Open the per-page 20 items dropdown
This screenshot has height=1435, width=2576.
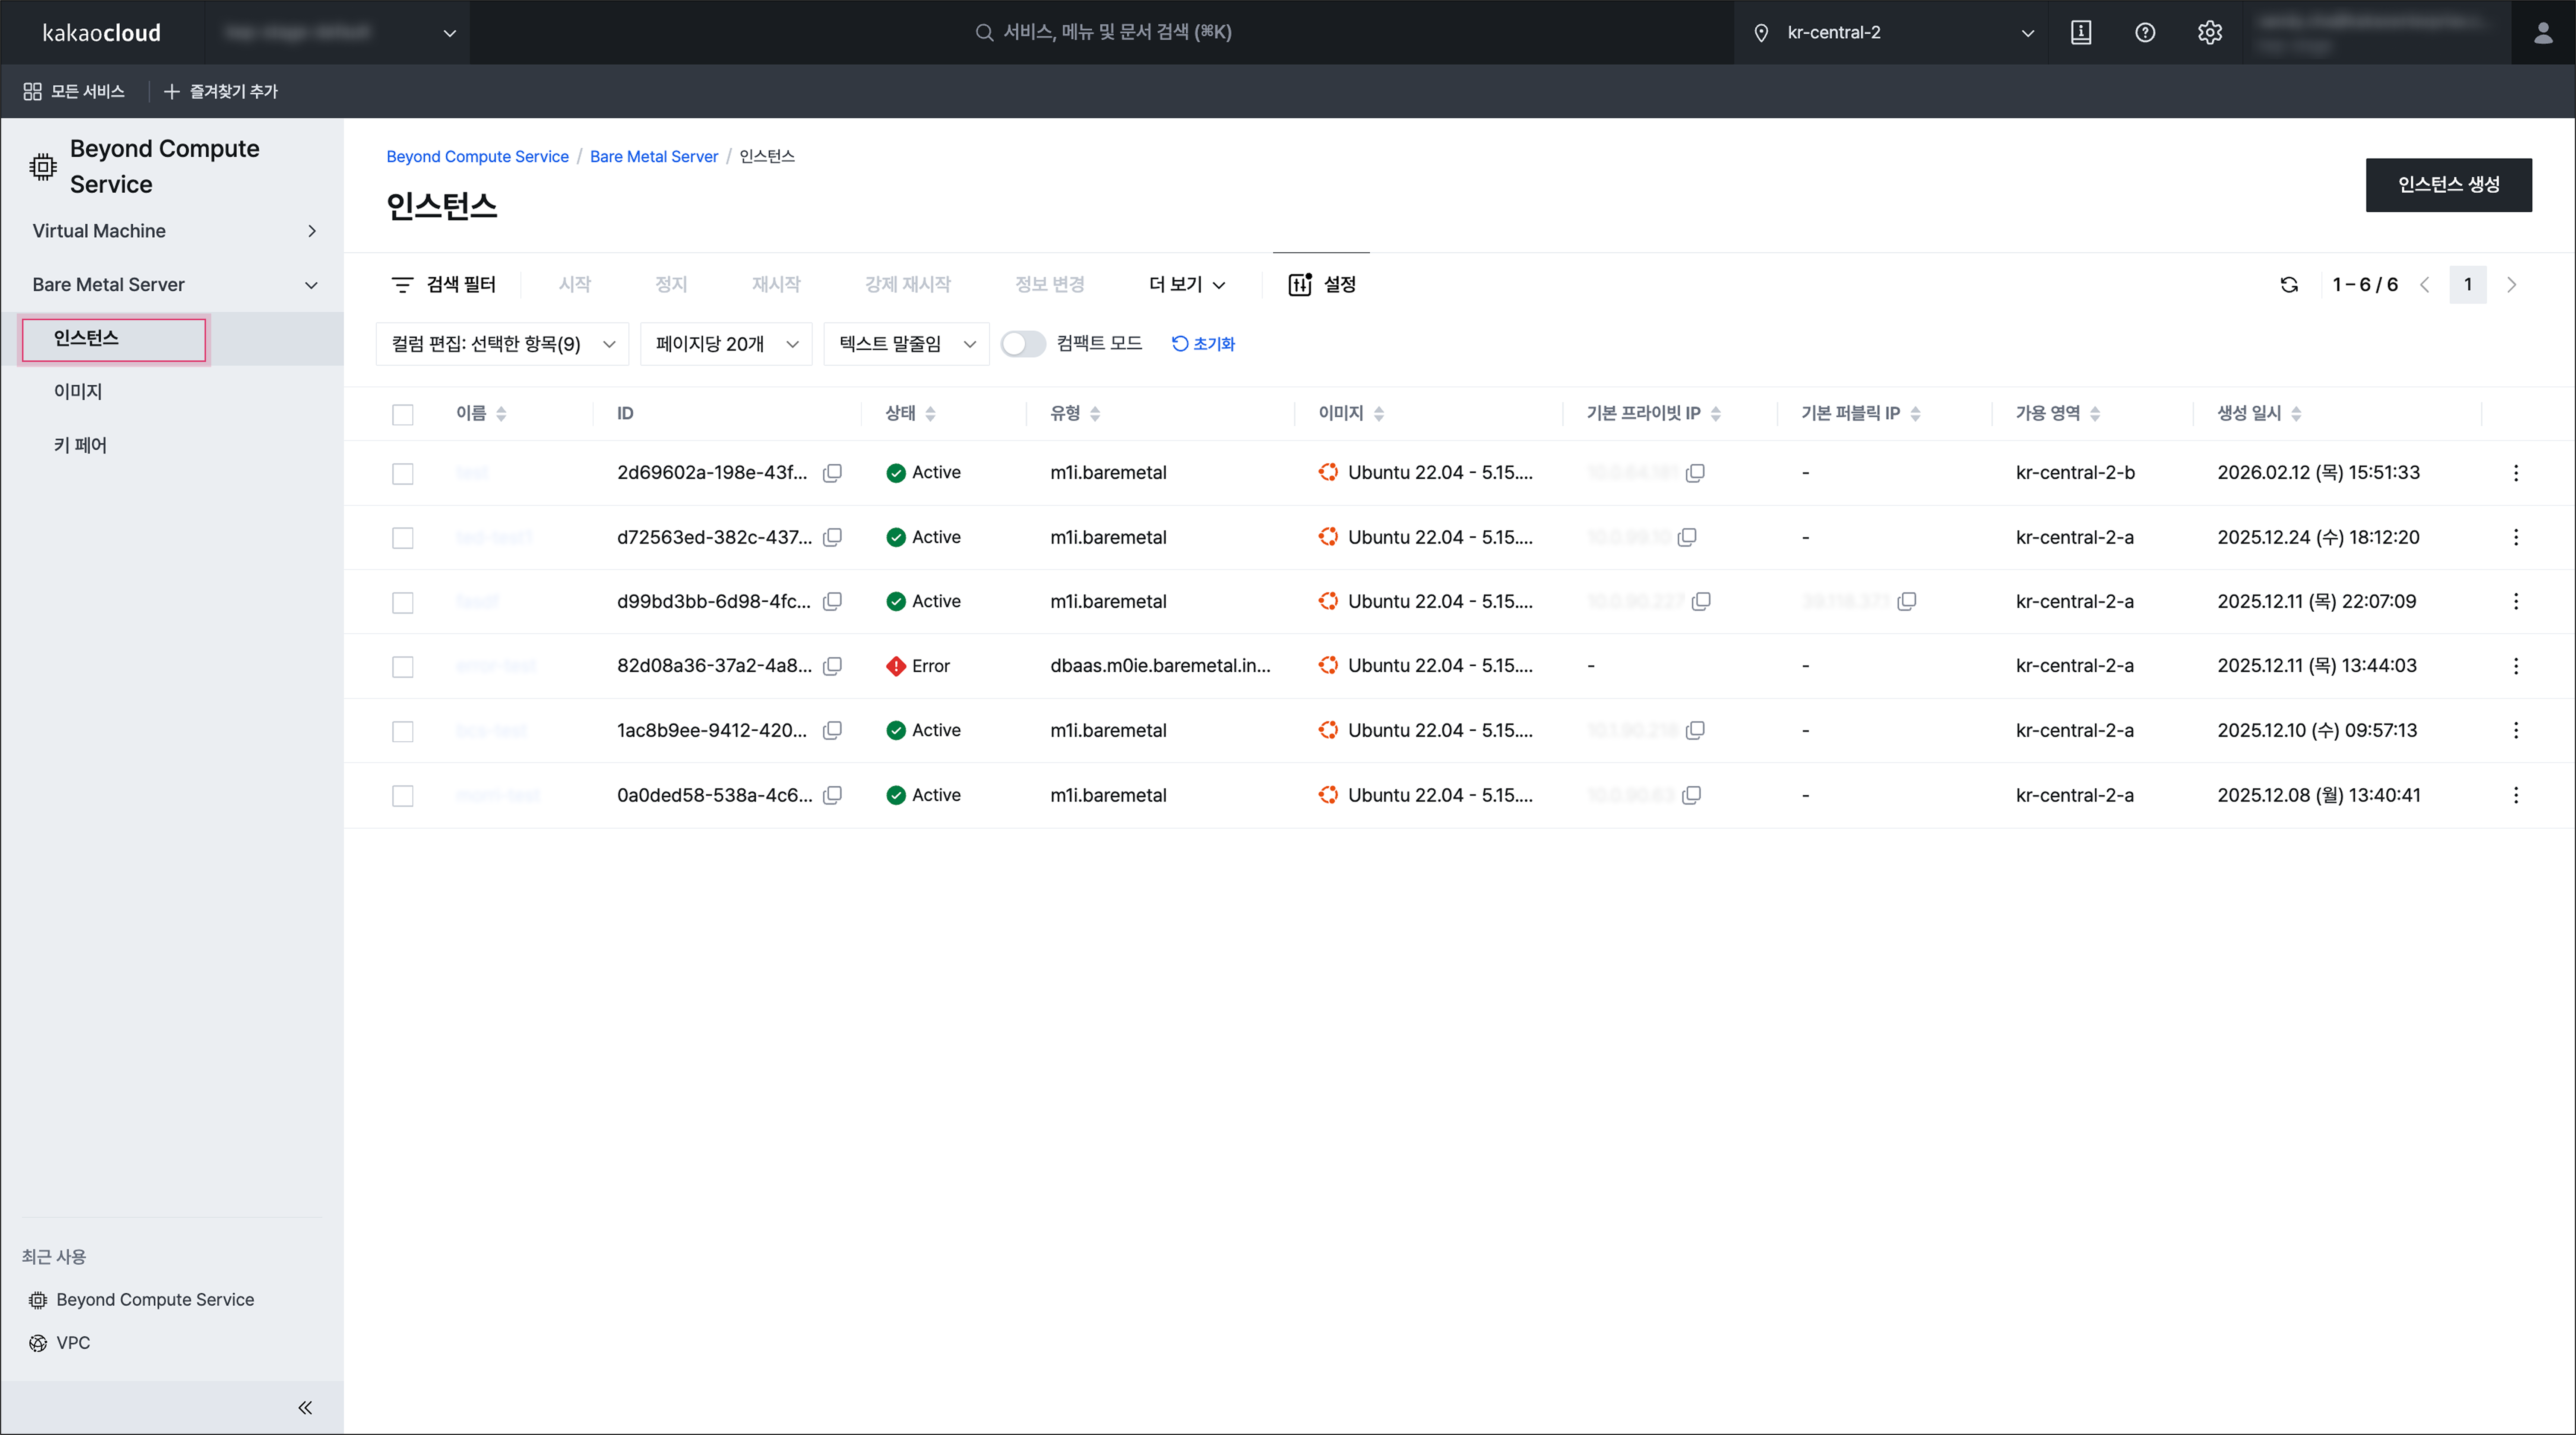(x=726, y=344)
